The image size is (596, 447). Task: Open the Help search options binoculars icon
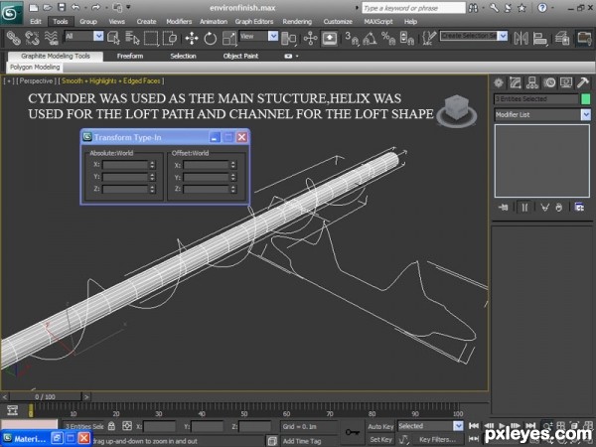[473, 8]
